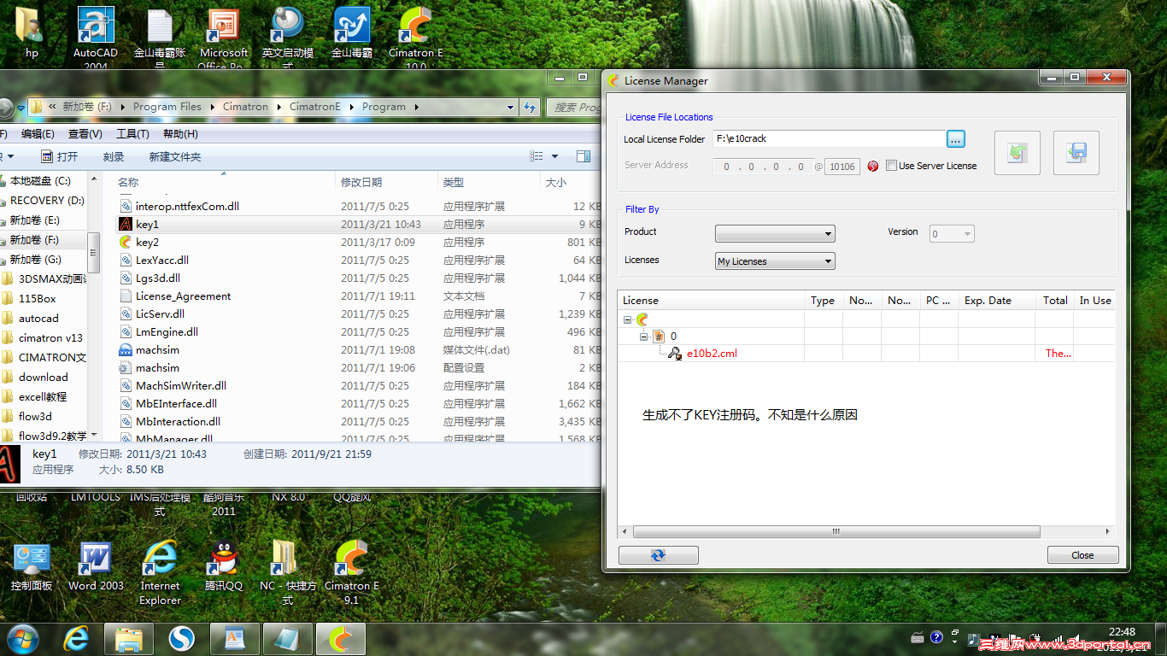Click Close in License Manager
The image size is (1167, 656).
[1082, 555]
